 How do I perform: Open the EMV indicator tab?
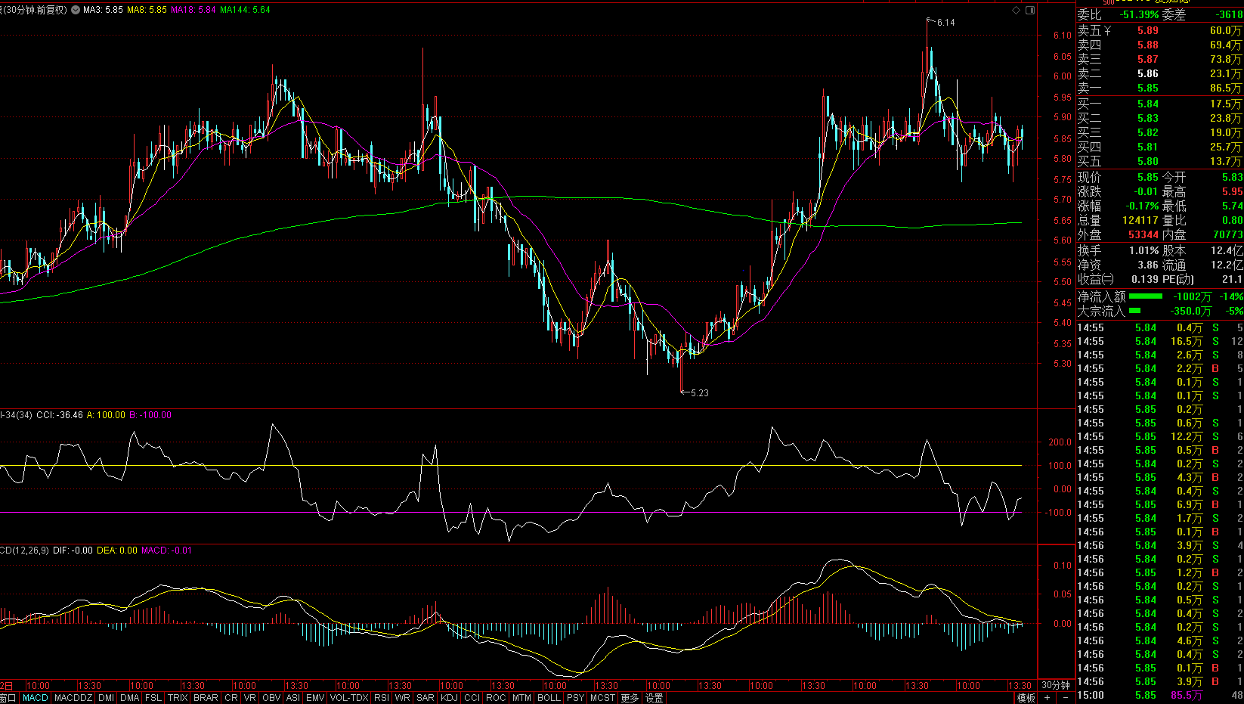pos(315,698)
